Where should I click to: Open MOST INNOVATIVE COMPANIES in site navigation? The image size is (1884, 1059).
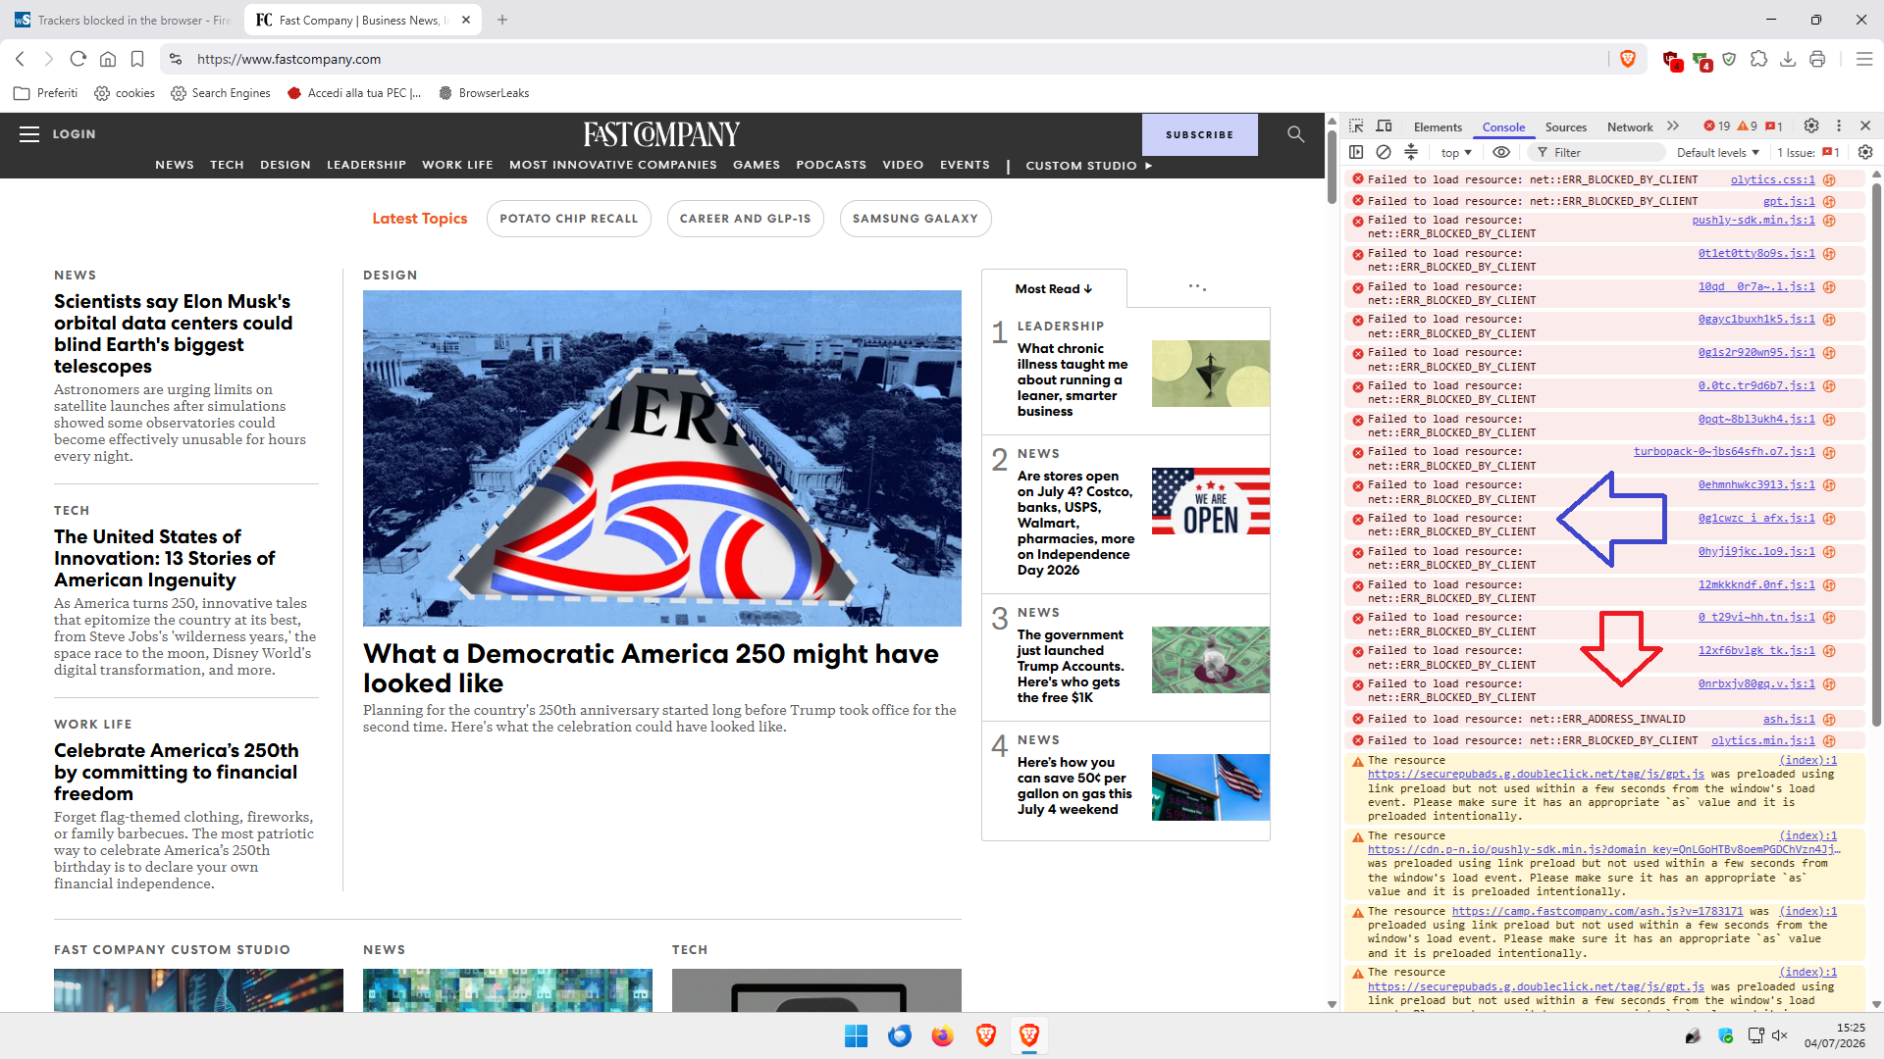(613, 165)
